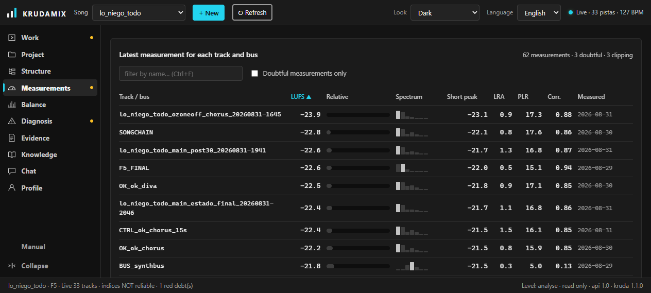Open the Chat section
Viewport: 651px width, 293px height.
50,171
